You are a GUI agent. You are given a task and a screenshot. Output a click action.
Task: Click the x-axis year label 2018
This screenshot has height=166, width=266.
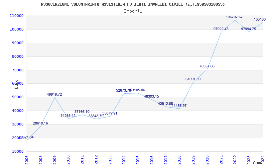(x=180, y=160)
